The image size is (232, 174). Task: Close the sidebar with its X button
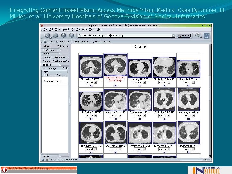click(x=67, y=46)
